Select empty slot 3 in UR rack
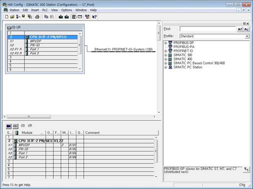The width and height of the screenshot is (253, 189). tap(43, 57)
